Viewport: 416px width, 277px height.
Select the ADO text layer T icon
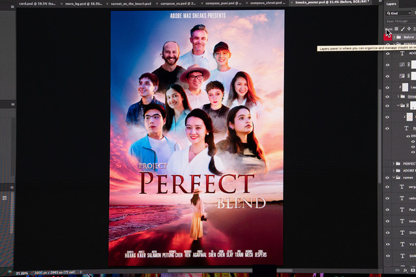point(402,53)
